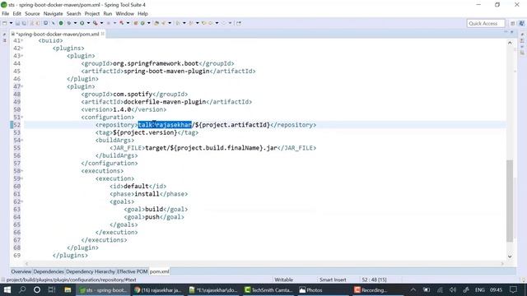Collapse the first plugin at line 43
This screenshot has width=527, height=296.
click(22, 56)
